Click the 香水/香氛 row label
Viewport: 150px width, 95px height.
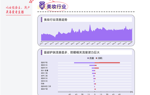tap(44, 70)
